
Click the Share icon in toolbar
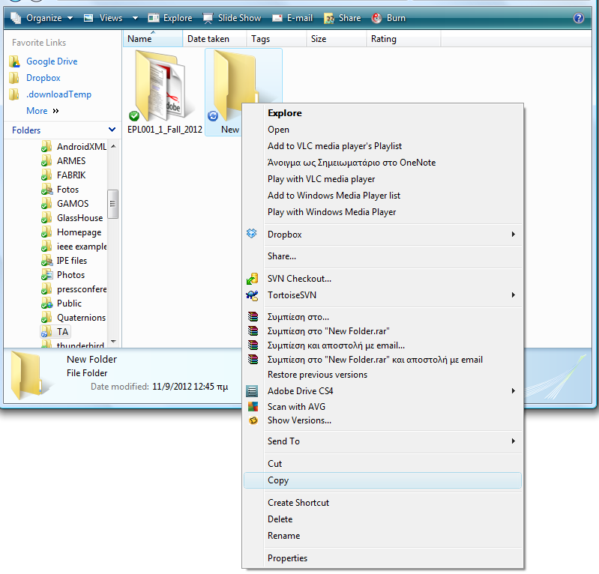click(x=329, y=18)
